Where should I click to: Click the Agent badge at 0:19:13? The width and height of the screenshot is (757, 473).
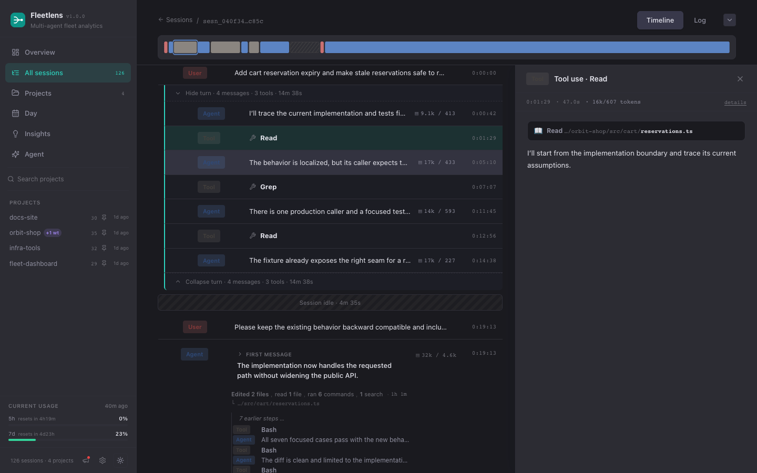point(195,355)
